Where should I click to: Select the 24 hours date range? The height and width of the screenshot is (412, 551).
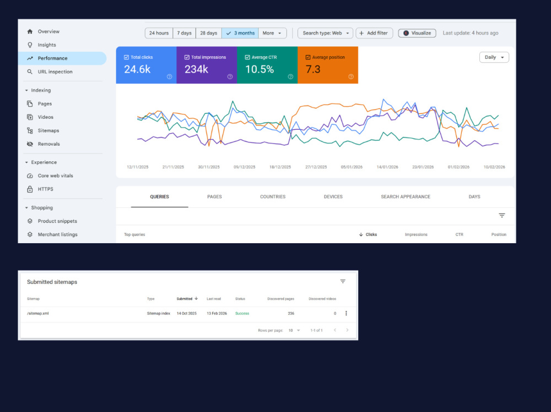point(159,33)
